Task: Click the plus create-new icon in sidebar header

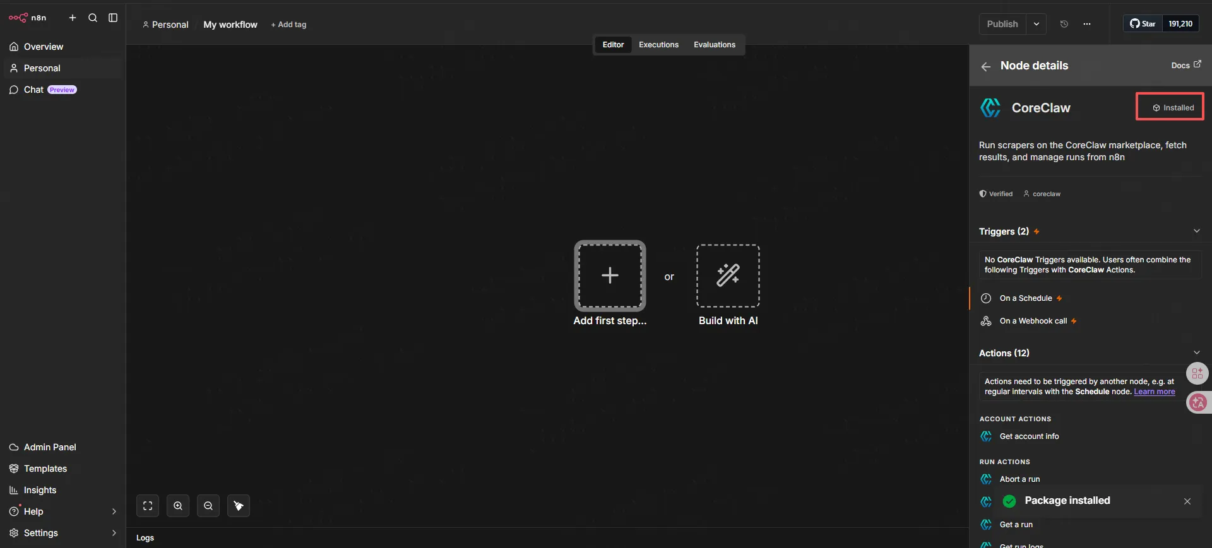Action: (x=73, y=18)
